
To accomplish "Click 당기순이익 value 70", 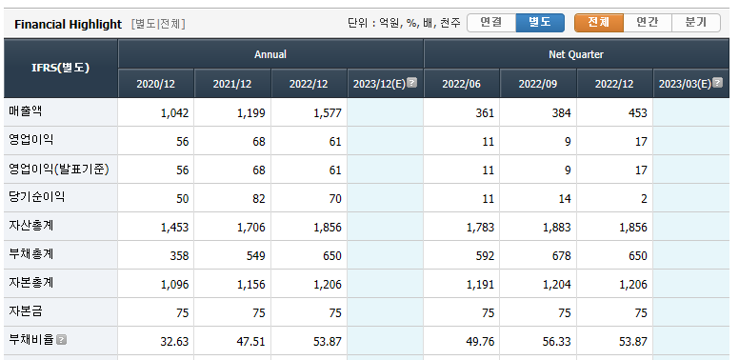I will (335, 199).
